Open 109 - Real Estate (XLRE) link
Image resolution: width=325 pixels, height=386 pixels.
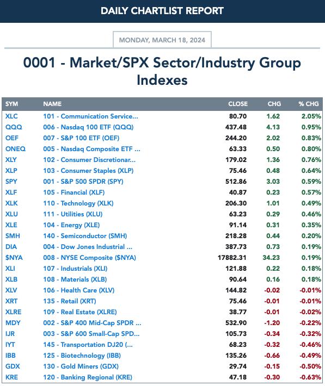(x=80, y=312)
